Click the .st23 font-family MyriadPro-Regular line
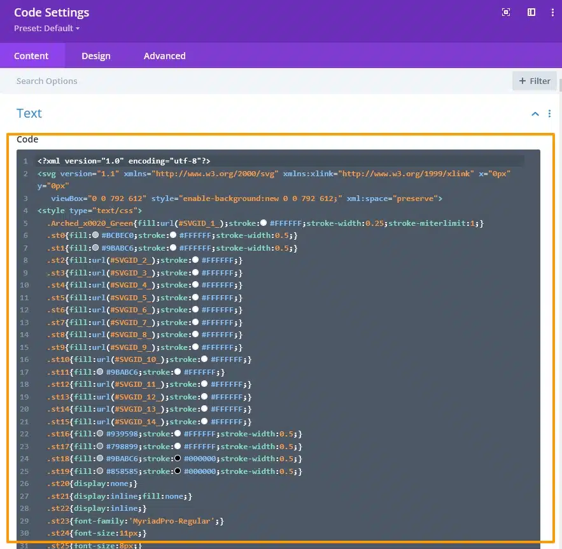This screenshot has width=562, height=549. click(135, 521)
